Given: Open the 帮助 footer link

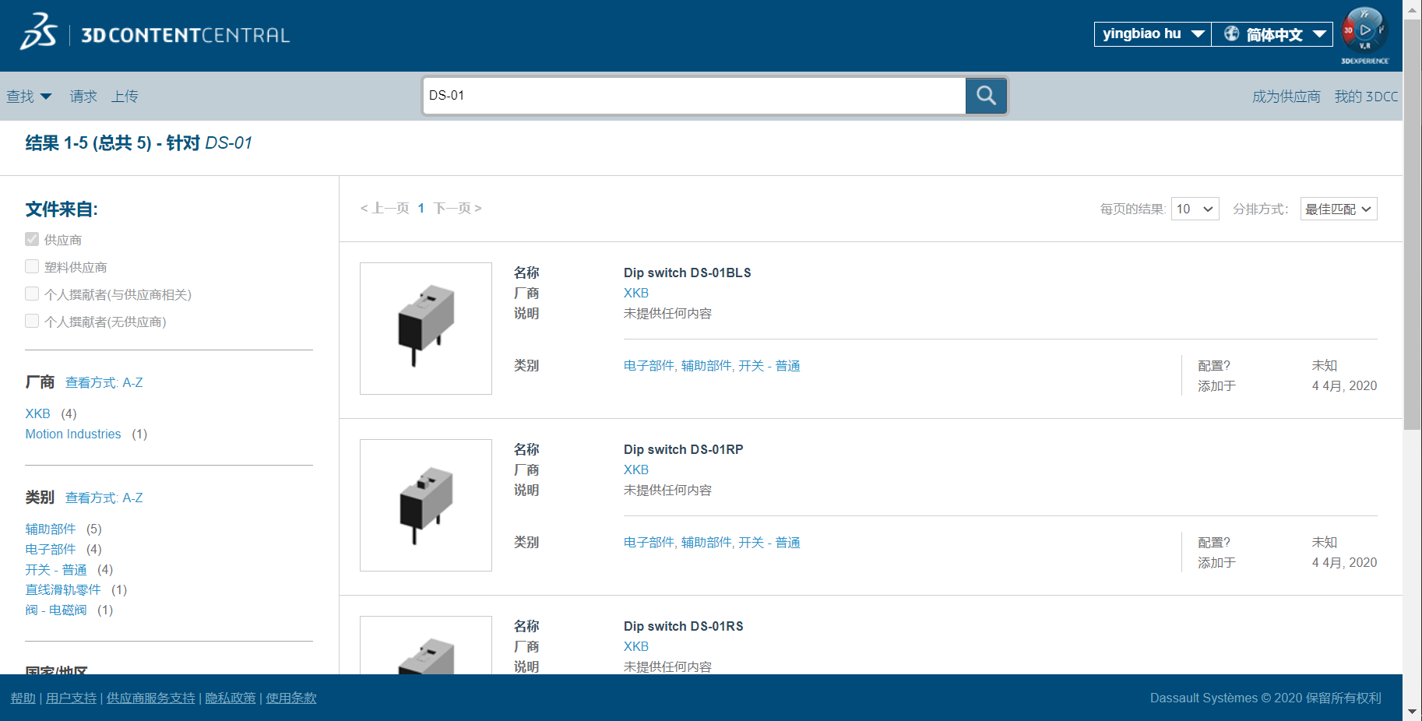Looking at the screenshot, I should click(x=23, y=698).
